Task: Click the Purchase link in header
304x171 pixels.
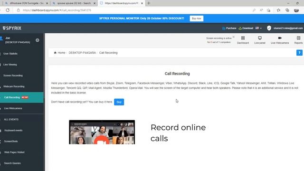Action: (229, 28)
